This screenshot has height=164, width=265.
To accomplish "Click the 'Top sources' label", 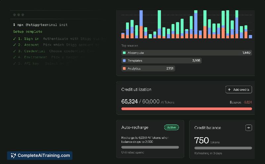I will [130, 46].
